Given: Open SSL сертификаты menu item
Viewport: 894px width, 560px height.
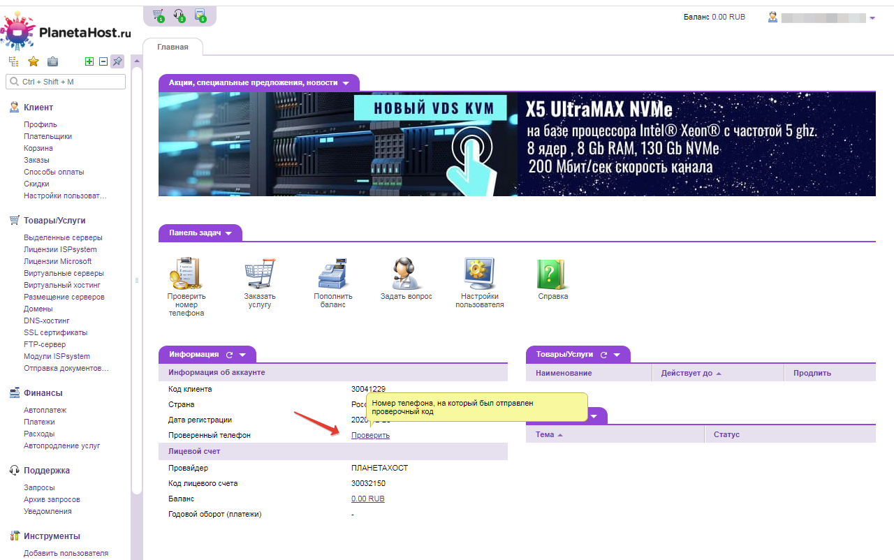Looking at the screenshot, I should (x=56, y=332).
